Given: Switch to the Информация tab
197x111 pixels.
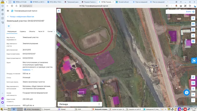Looking at the screenshot, I should click(x=12, y=31).
